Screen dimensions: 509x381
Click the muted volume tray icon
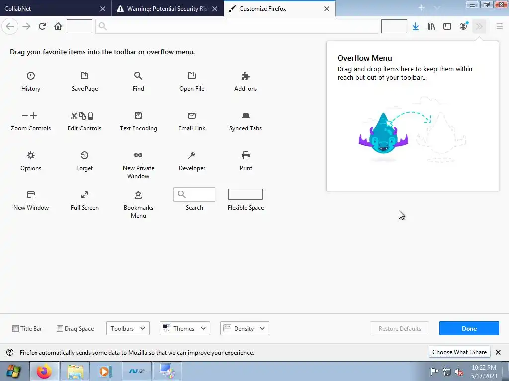click(459, 372)
